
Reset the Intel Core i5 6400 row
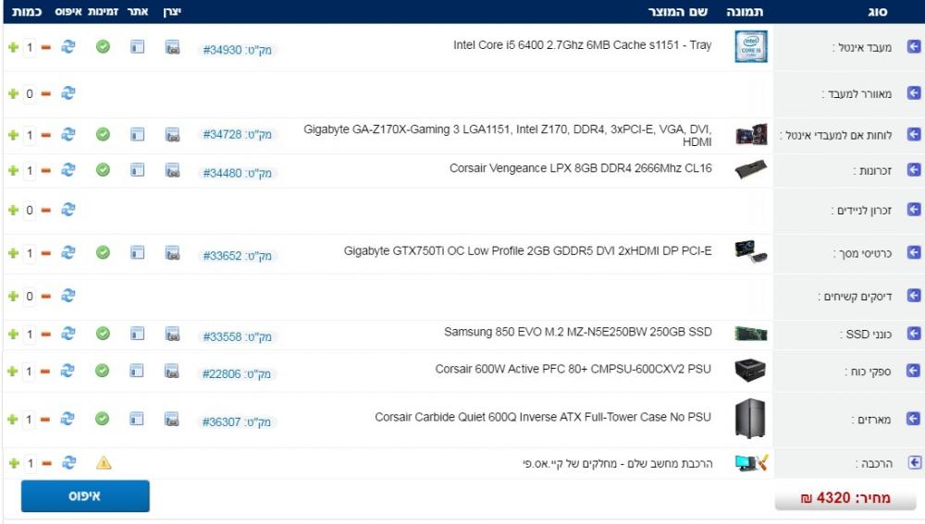coord(68,46)
